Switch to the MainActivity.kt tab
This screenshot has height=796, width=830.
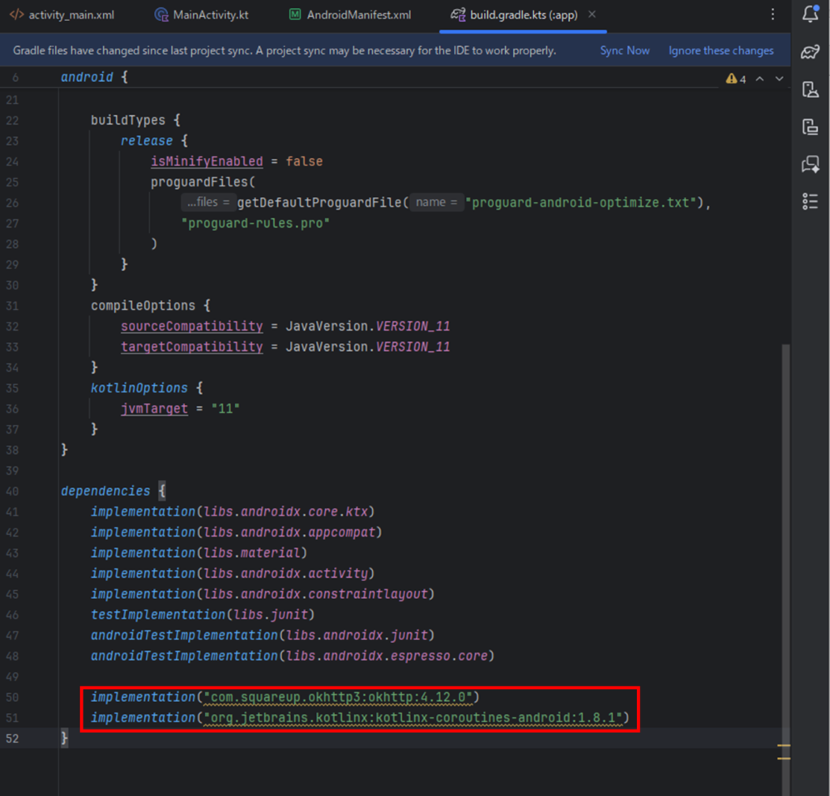point(209,15)
